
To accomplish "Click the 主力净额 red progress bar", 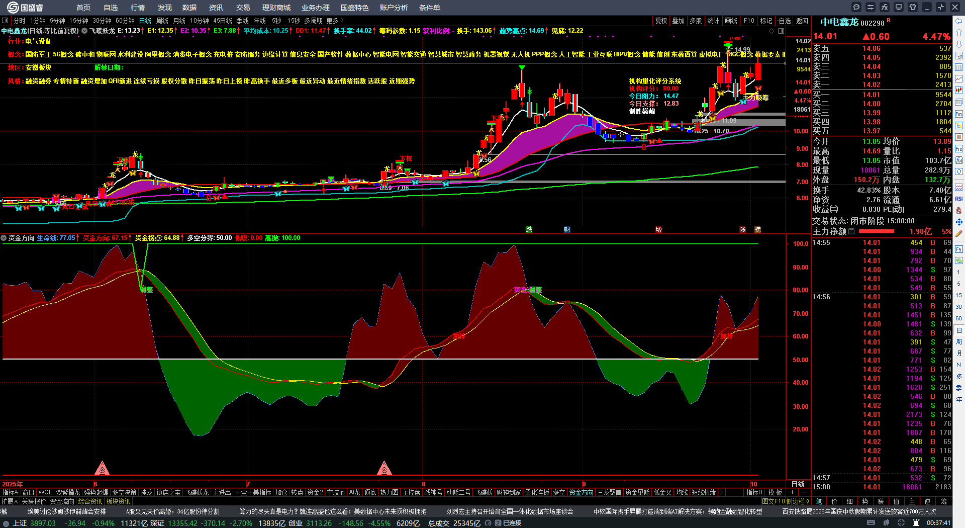I will [x=877, y=231].
